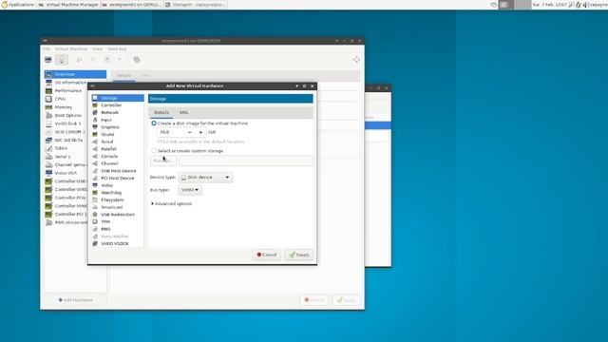Select Storage in the hardware type list
This screenshot has width=608, height=342.
point(118,98)
